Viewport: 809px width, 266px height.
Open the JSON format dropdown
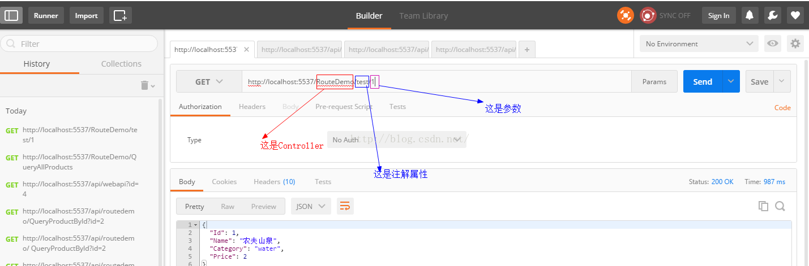(311, 206)
